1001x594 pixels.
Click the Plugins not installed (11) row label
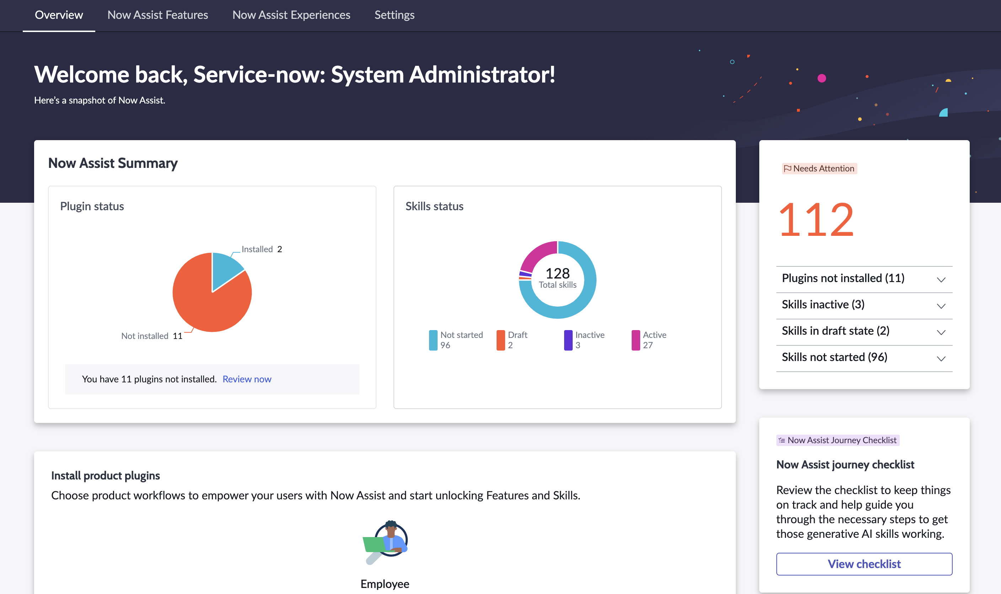point(843,278)
